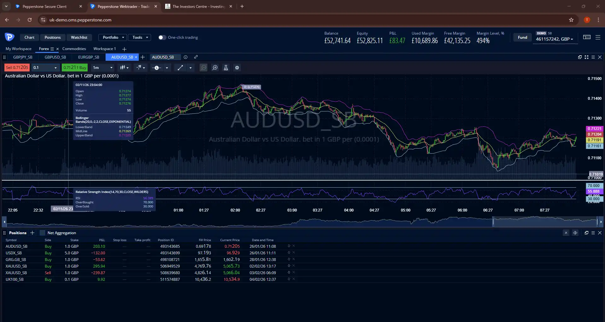This screenshot has height=322, width=605.
Task: Reload the browser page
Action: 30,20
